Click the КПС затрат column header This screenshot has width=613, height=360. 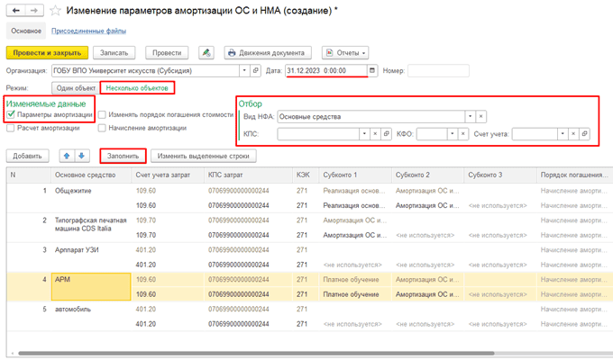click(248, 175)
